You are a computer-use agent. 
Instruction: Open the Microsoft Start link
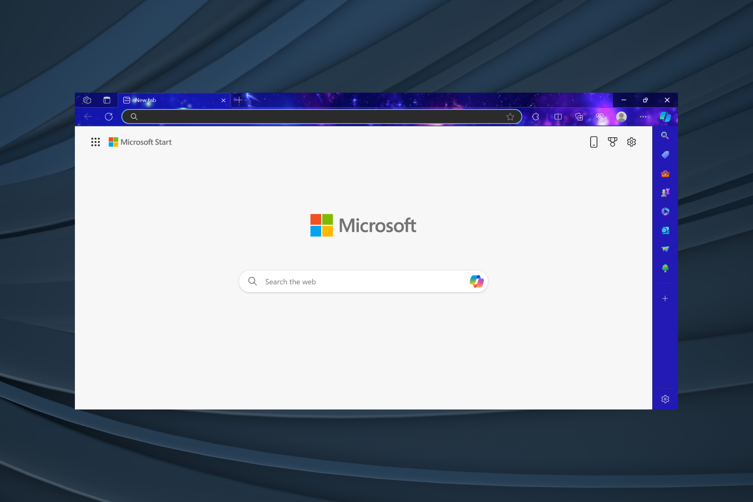coord(140,142)
